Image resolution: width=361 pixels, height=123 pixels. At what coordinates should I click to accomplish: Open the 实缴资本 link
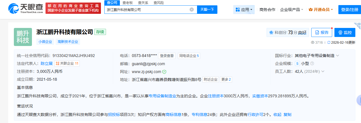[x=260, y=96]
